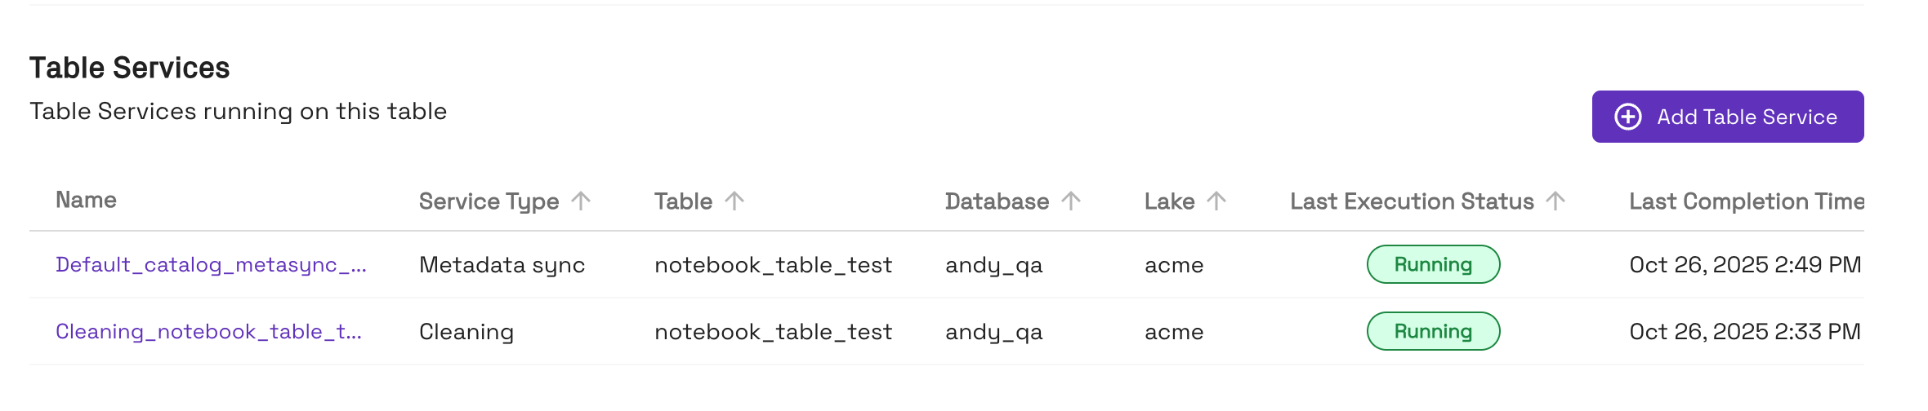This screenshot has height=411, width=1928.
Task: Click Last Completion Time column header
Action: tap(1746, 201)
